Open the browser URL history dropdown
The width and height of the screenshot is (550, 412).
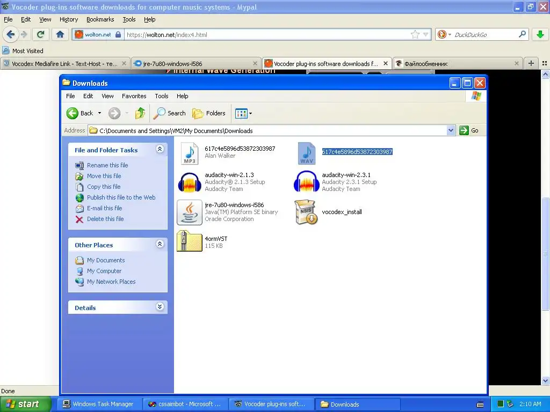click(425, 35)
